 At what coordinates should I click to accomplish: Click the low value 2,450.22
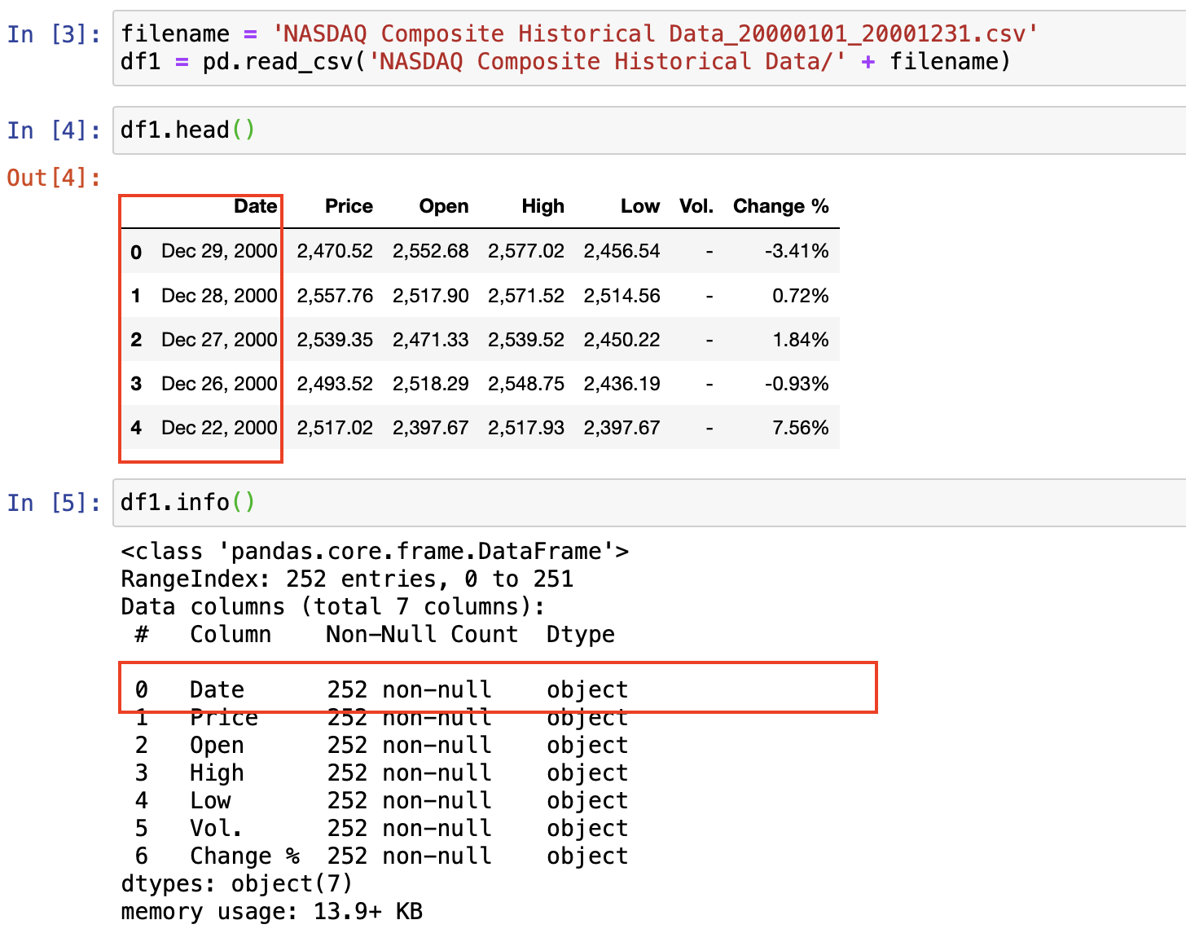pos(622,339)
